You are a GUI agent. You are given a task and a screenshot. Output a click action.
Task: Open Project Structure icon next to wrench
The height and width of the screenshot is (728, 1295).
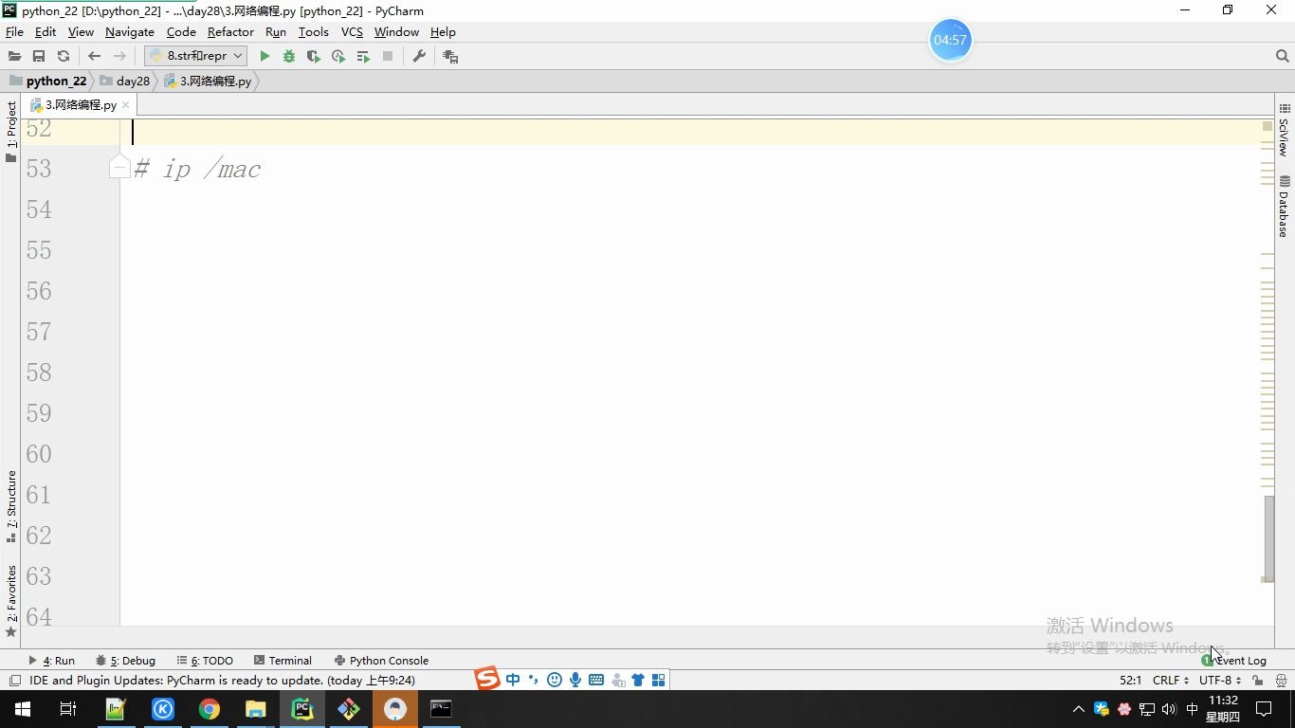click(x=450, y=56)
